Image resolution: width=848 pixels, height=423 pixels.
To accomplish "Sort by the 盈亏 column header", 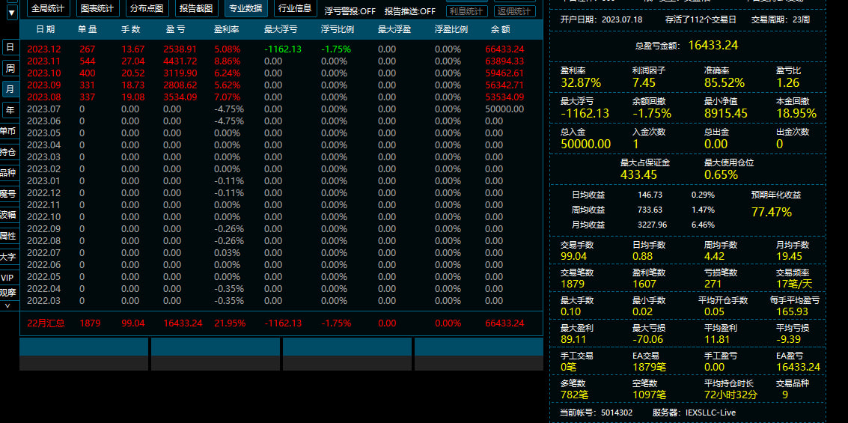I will coord(175,30).
